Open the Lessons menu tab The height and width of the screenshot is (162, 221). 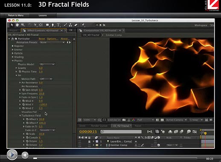pos(43,15)
